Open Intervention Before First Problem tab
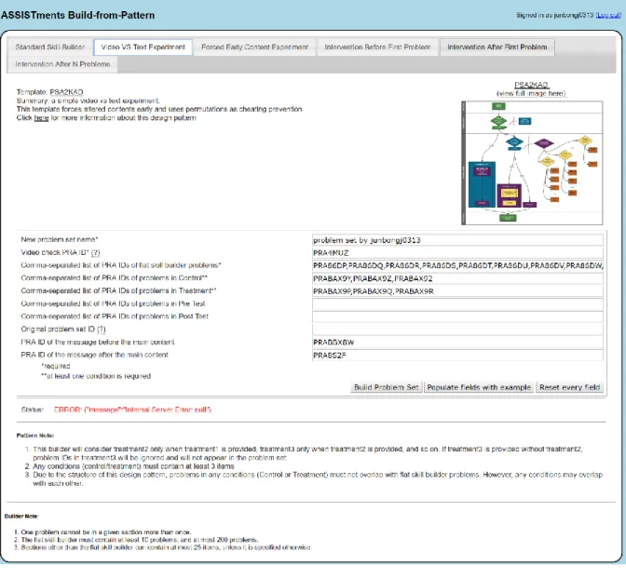 (x=377, y=47)
